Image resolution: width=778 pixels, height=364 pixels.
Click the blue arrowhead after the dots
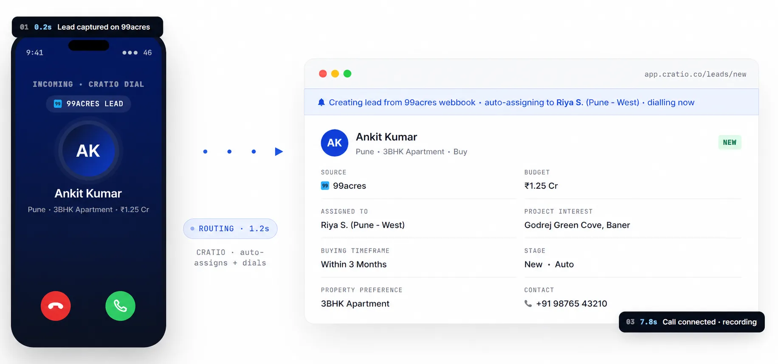pyautogui.click(x=279, y=151)
